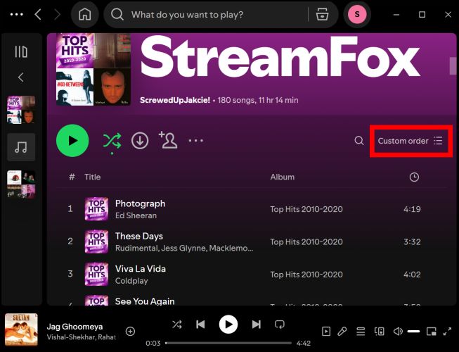
Task: Click the Viva La Vida track cover thumbnail
Action: click(96, 274)
